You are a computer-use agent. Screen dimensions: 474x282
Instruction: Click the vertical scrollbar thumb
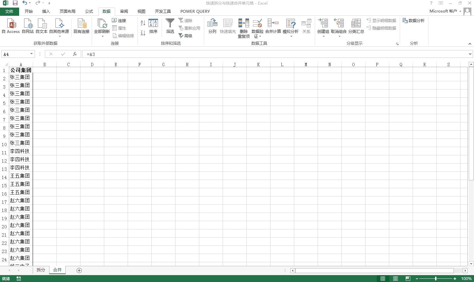click(471, 123)
